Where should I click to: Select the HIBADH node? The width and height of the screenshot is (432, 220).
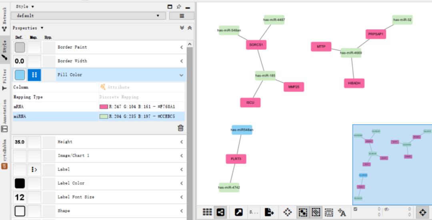(354, 83)
